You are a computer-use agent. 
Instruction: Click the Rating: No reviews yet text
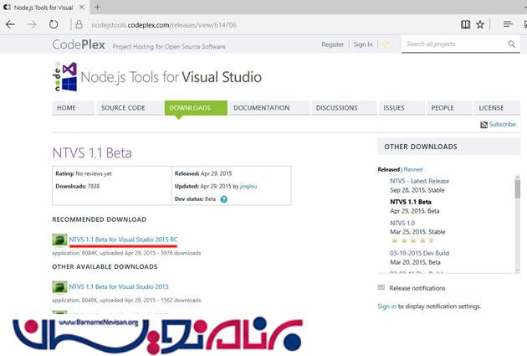tap(84, 173)
